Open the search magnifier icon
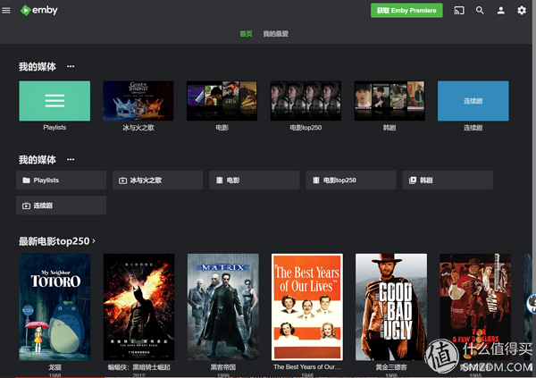The height and width of the screenshot is (378, 536). click(480, 10)
